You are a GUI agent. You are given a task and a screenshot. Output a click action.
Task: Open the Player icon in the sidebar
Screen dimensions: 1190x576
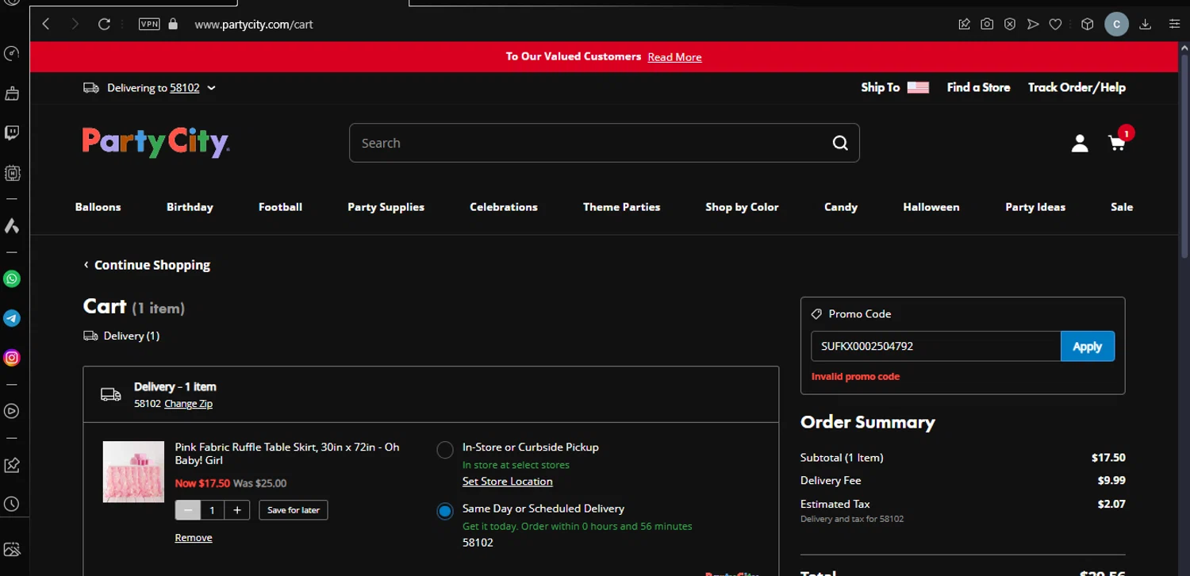[12, 411]
